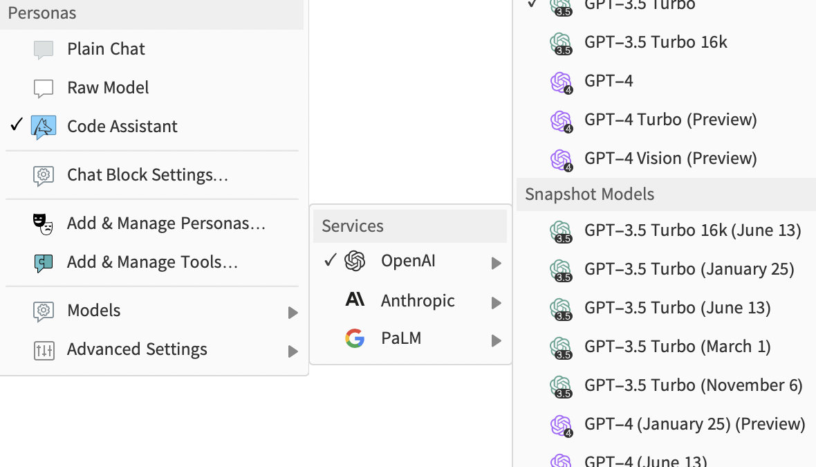This screenshot has width=816, height=467.
Task: Click the Chat Block Settings gear icon
Action: click(x=44, y=176)
